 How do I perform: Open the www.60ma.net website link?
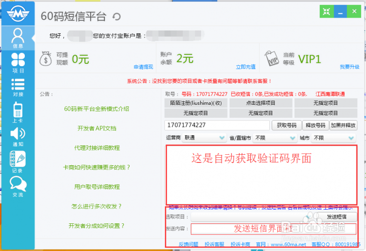point(288,244)
